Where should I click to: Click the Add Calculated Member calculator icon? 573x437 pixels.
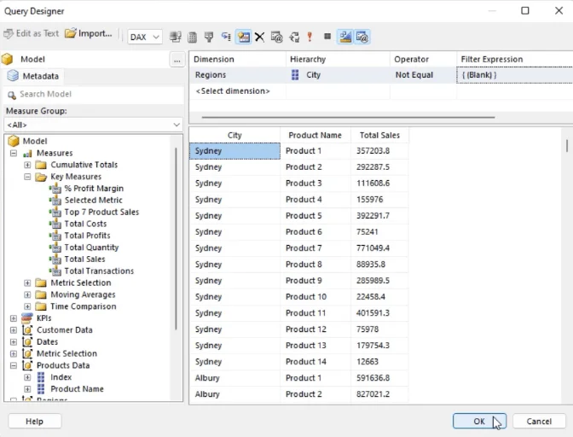tap(192, 37)
